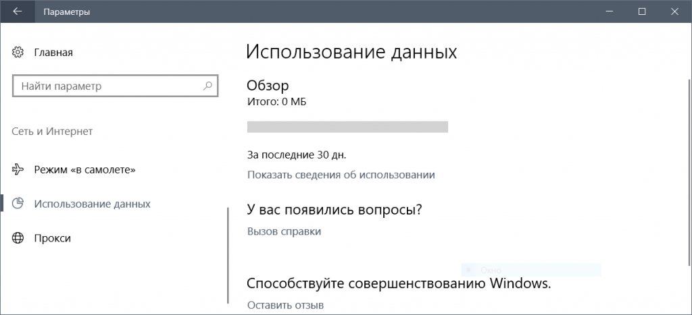
Task: Click the data usage overview bar
Action: coord(347,127)
